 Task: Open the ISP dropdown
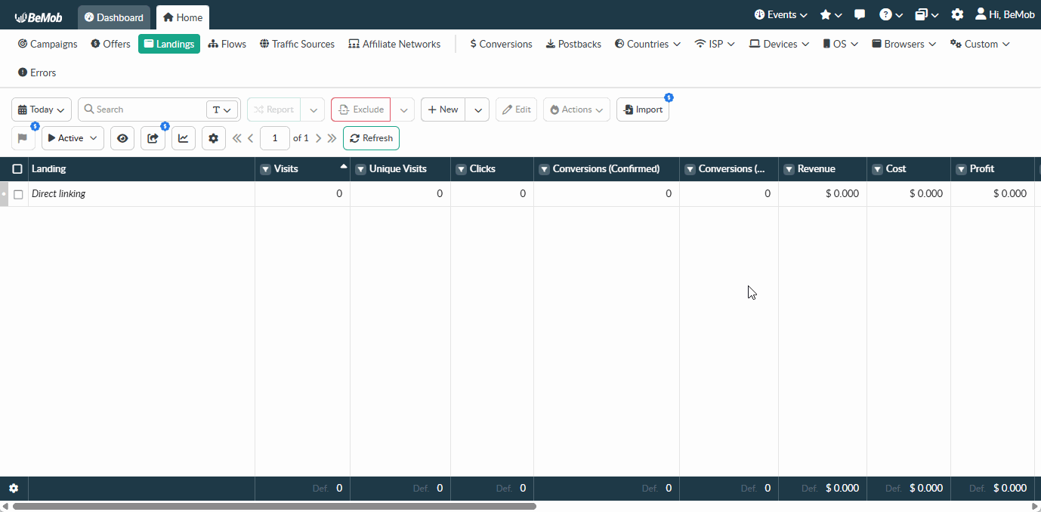click(715, 44)
